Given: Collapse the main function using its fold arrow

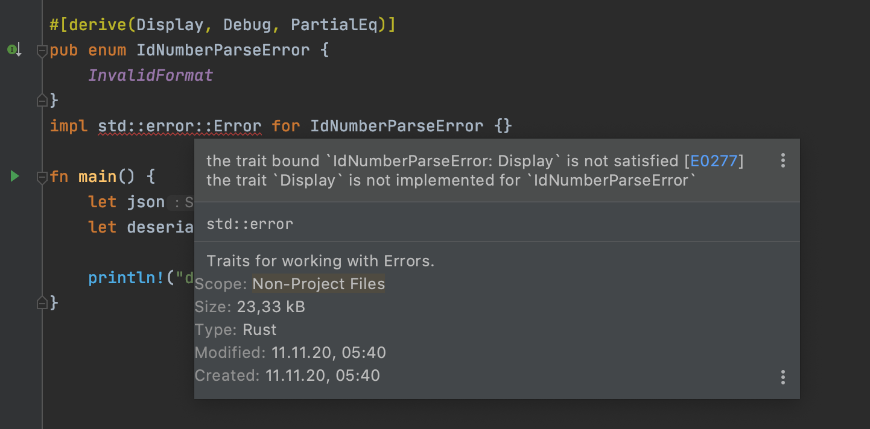Looking at the screenshot, I should pos(42,177).
